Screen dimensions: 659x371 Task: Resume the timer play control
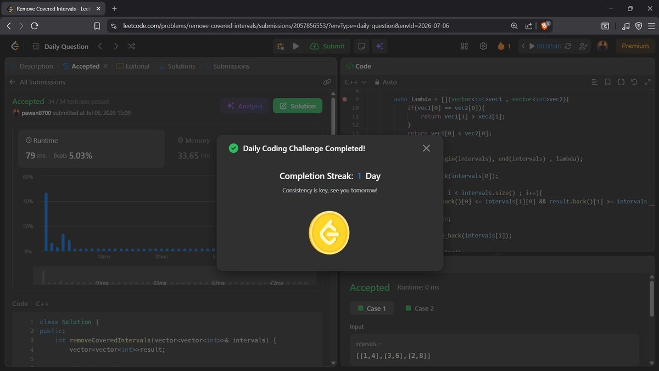coord(532,46)
